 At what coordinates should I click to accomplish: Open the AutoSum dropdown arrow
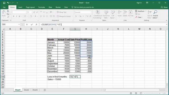[146, 11]
